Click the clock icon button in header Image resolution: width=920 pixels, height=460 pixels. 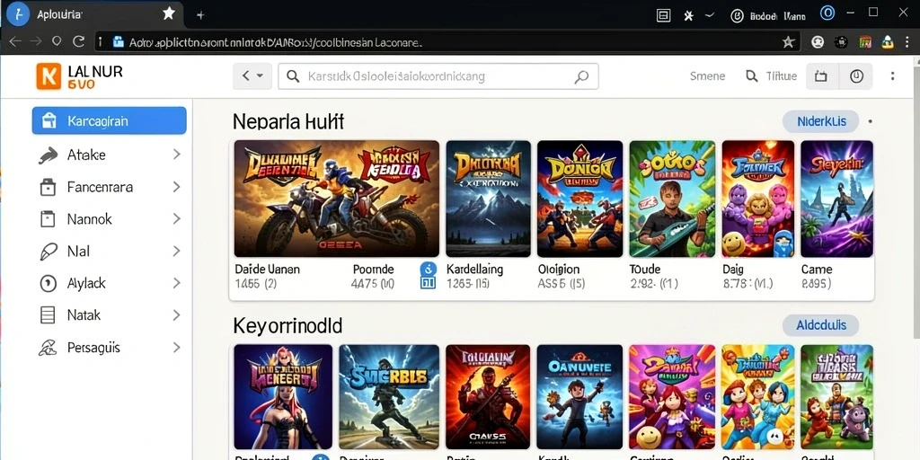[x=856, y=76]
